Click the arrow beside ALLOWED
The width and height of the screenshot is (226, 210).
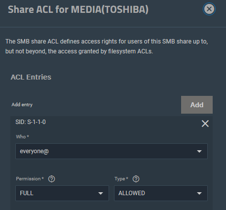199,193
